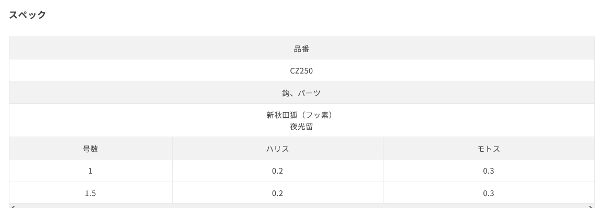Select the 鈎、パーツ header row
This screenshot has height=208, width=599.
coord(302,93)
